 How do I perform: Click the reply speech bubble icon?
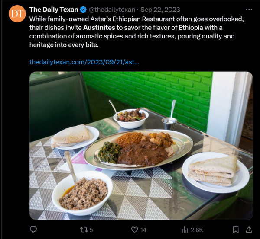(x=33, y=229)
